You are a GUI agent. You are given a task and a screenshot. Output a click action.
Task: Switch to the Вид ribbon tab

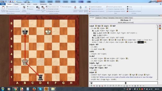click(x=51, y=4)
